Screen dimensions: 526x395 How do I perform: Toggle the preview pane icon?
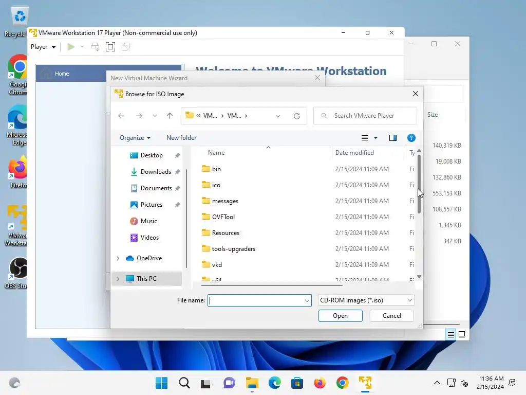click(x=393, y=138)
